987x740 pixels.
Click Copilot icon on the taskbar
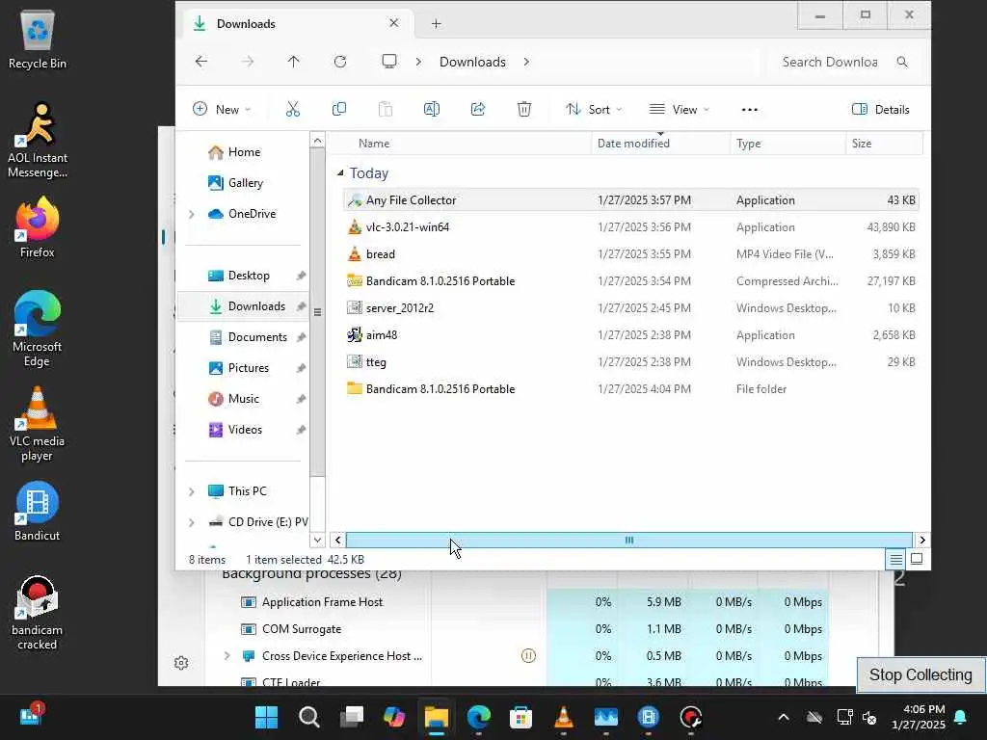point(394,717)
